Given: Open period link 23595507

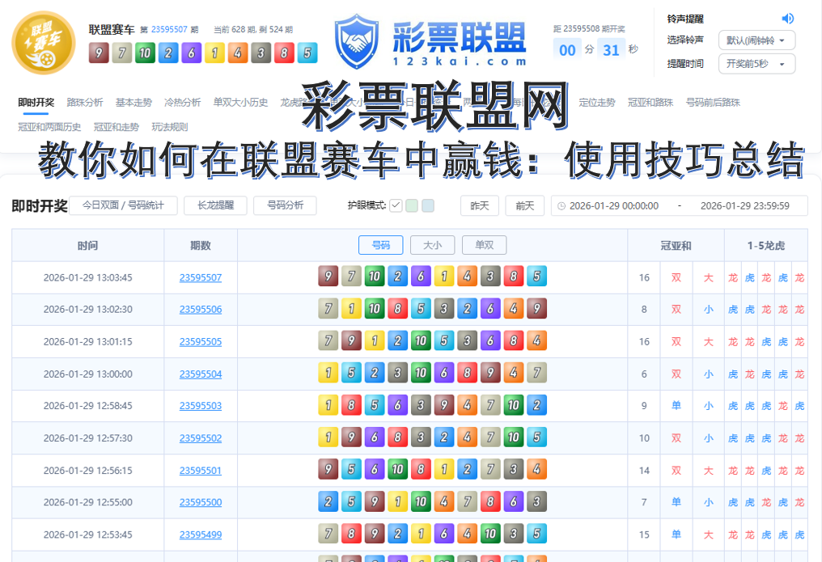Looking at the screenshot, I should (202, 277).
